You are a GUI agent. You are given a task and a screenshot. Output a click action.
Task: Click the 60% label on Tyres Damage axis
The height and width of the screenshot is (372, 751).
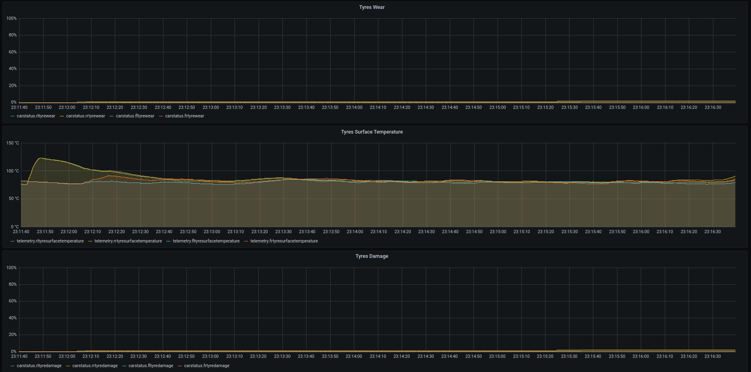click(13, 301)
